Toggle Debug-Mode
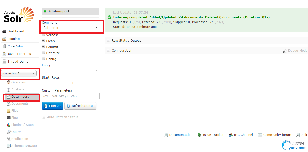This screenshot has width=308, height=152. pos(295,51)
